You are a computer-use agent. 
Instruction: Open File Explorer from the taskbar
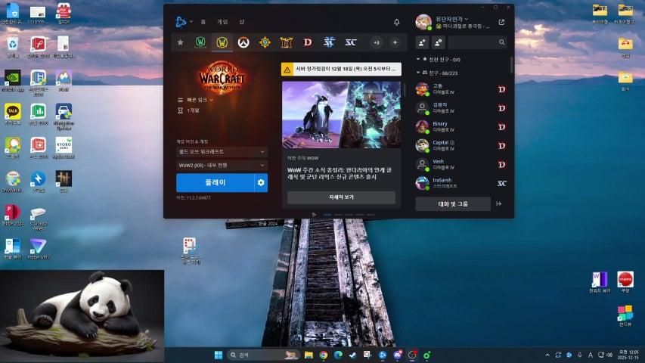(x=309, y=355)
